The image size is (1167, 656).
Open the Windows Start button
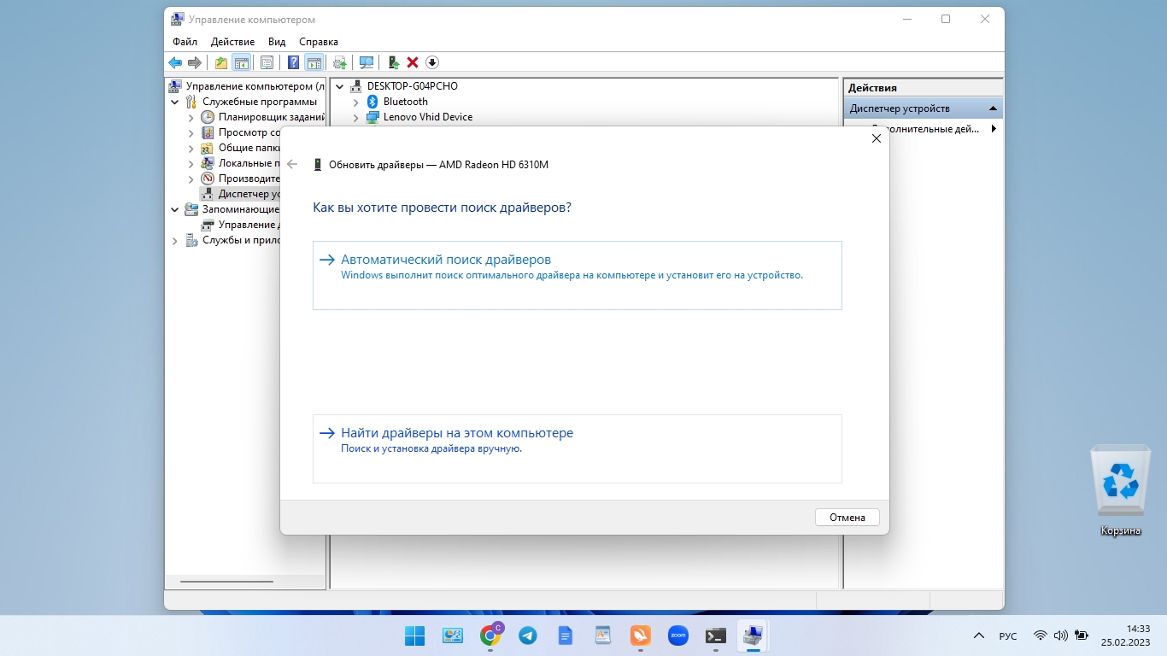click(414, 635)
